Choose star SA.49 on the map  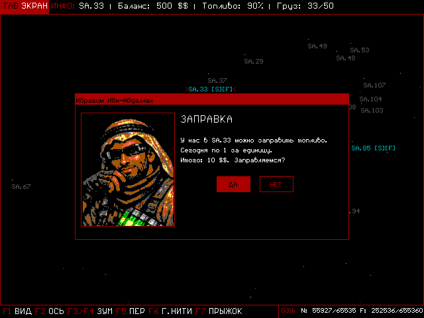(x=317, y=46)
